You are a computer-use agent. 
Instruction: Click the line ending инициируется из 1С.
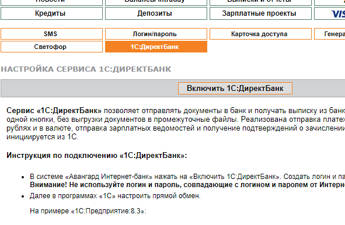click(43, 137)
